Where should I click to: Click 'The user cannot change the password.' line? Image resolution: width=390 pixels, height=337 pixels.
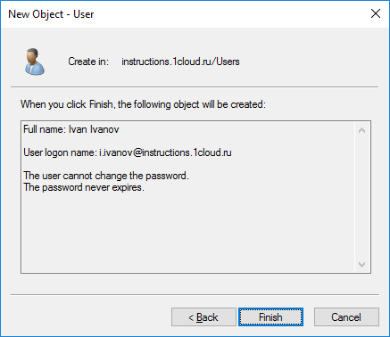coord(106,176)
